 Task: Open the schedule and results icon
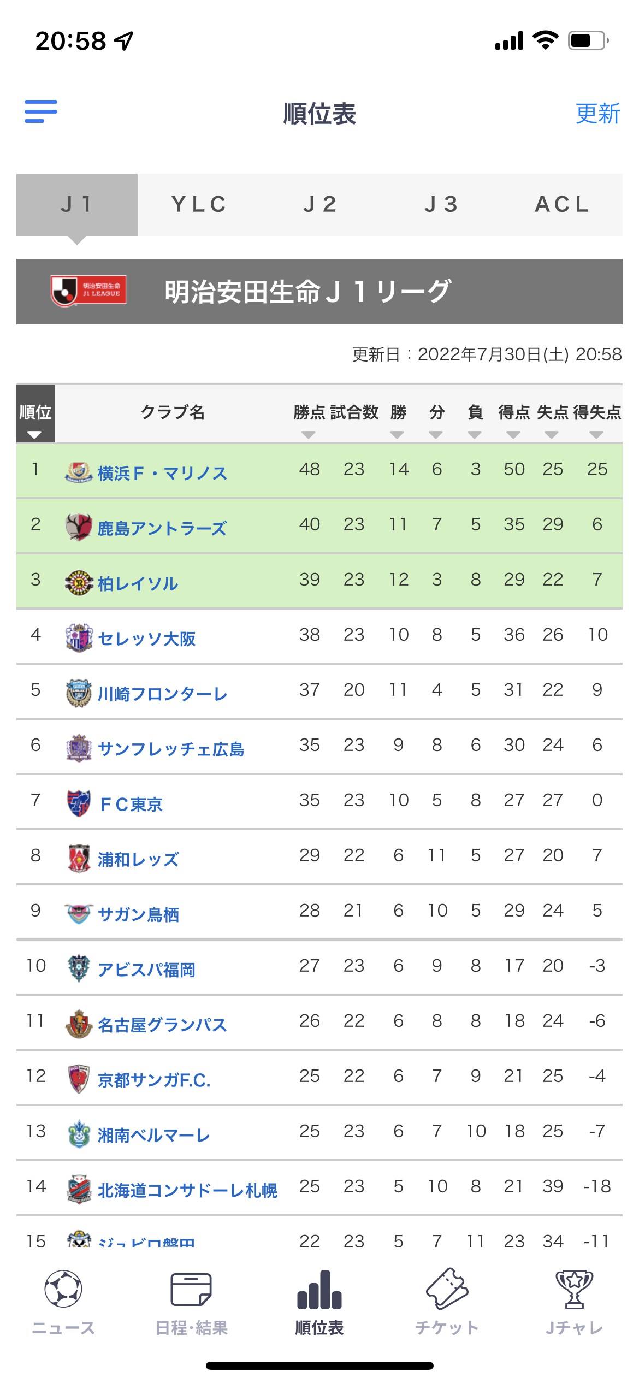click(191, 1289)
